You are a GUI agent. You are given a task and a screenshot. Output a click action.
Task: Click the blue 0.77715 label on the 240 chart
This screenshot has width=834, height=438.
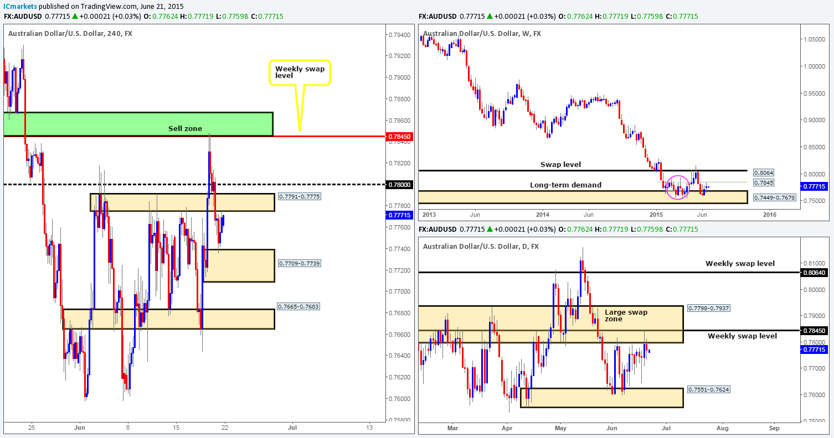coord(400,216)
